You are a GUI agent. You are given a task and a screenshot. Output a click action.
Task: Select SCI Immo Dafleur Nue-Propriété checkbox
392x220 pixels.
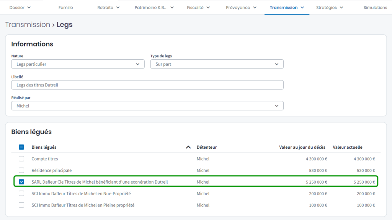(x=21, y=194)
